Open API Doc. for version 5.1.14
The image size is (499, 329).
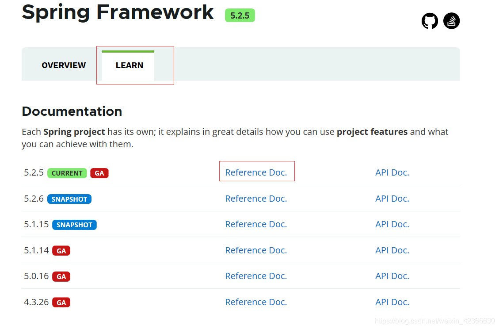[x=392, y=250]
